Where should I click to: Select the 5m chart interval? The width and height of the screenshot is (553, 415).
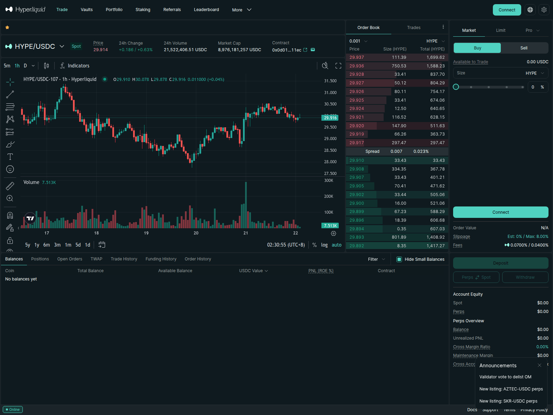pos(7,66)
